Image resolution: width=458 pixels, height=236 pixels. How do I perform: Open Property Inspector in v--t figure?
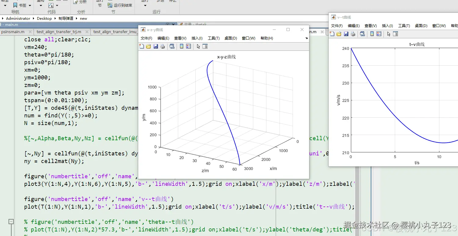395,34
